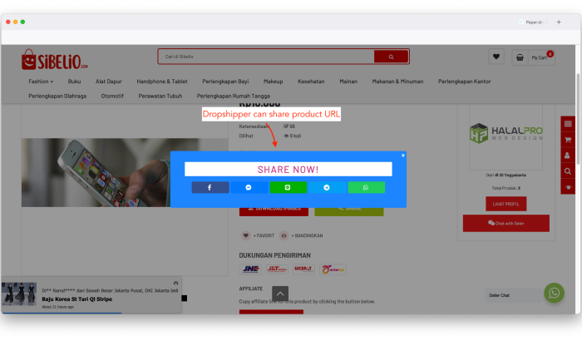Click the green Share button
The width and height of the screenshot is (582, 341).
click(x=349, y=211)
